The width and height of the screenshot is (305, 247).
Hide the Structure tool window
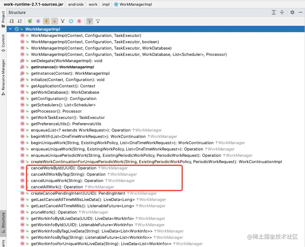pos(301,12)
